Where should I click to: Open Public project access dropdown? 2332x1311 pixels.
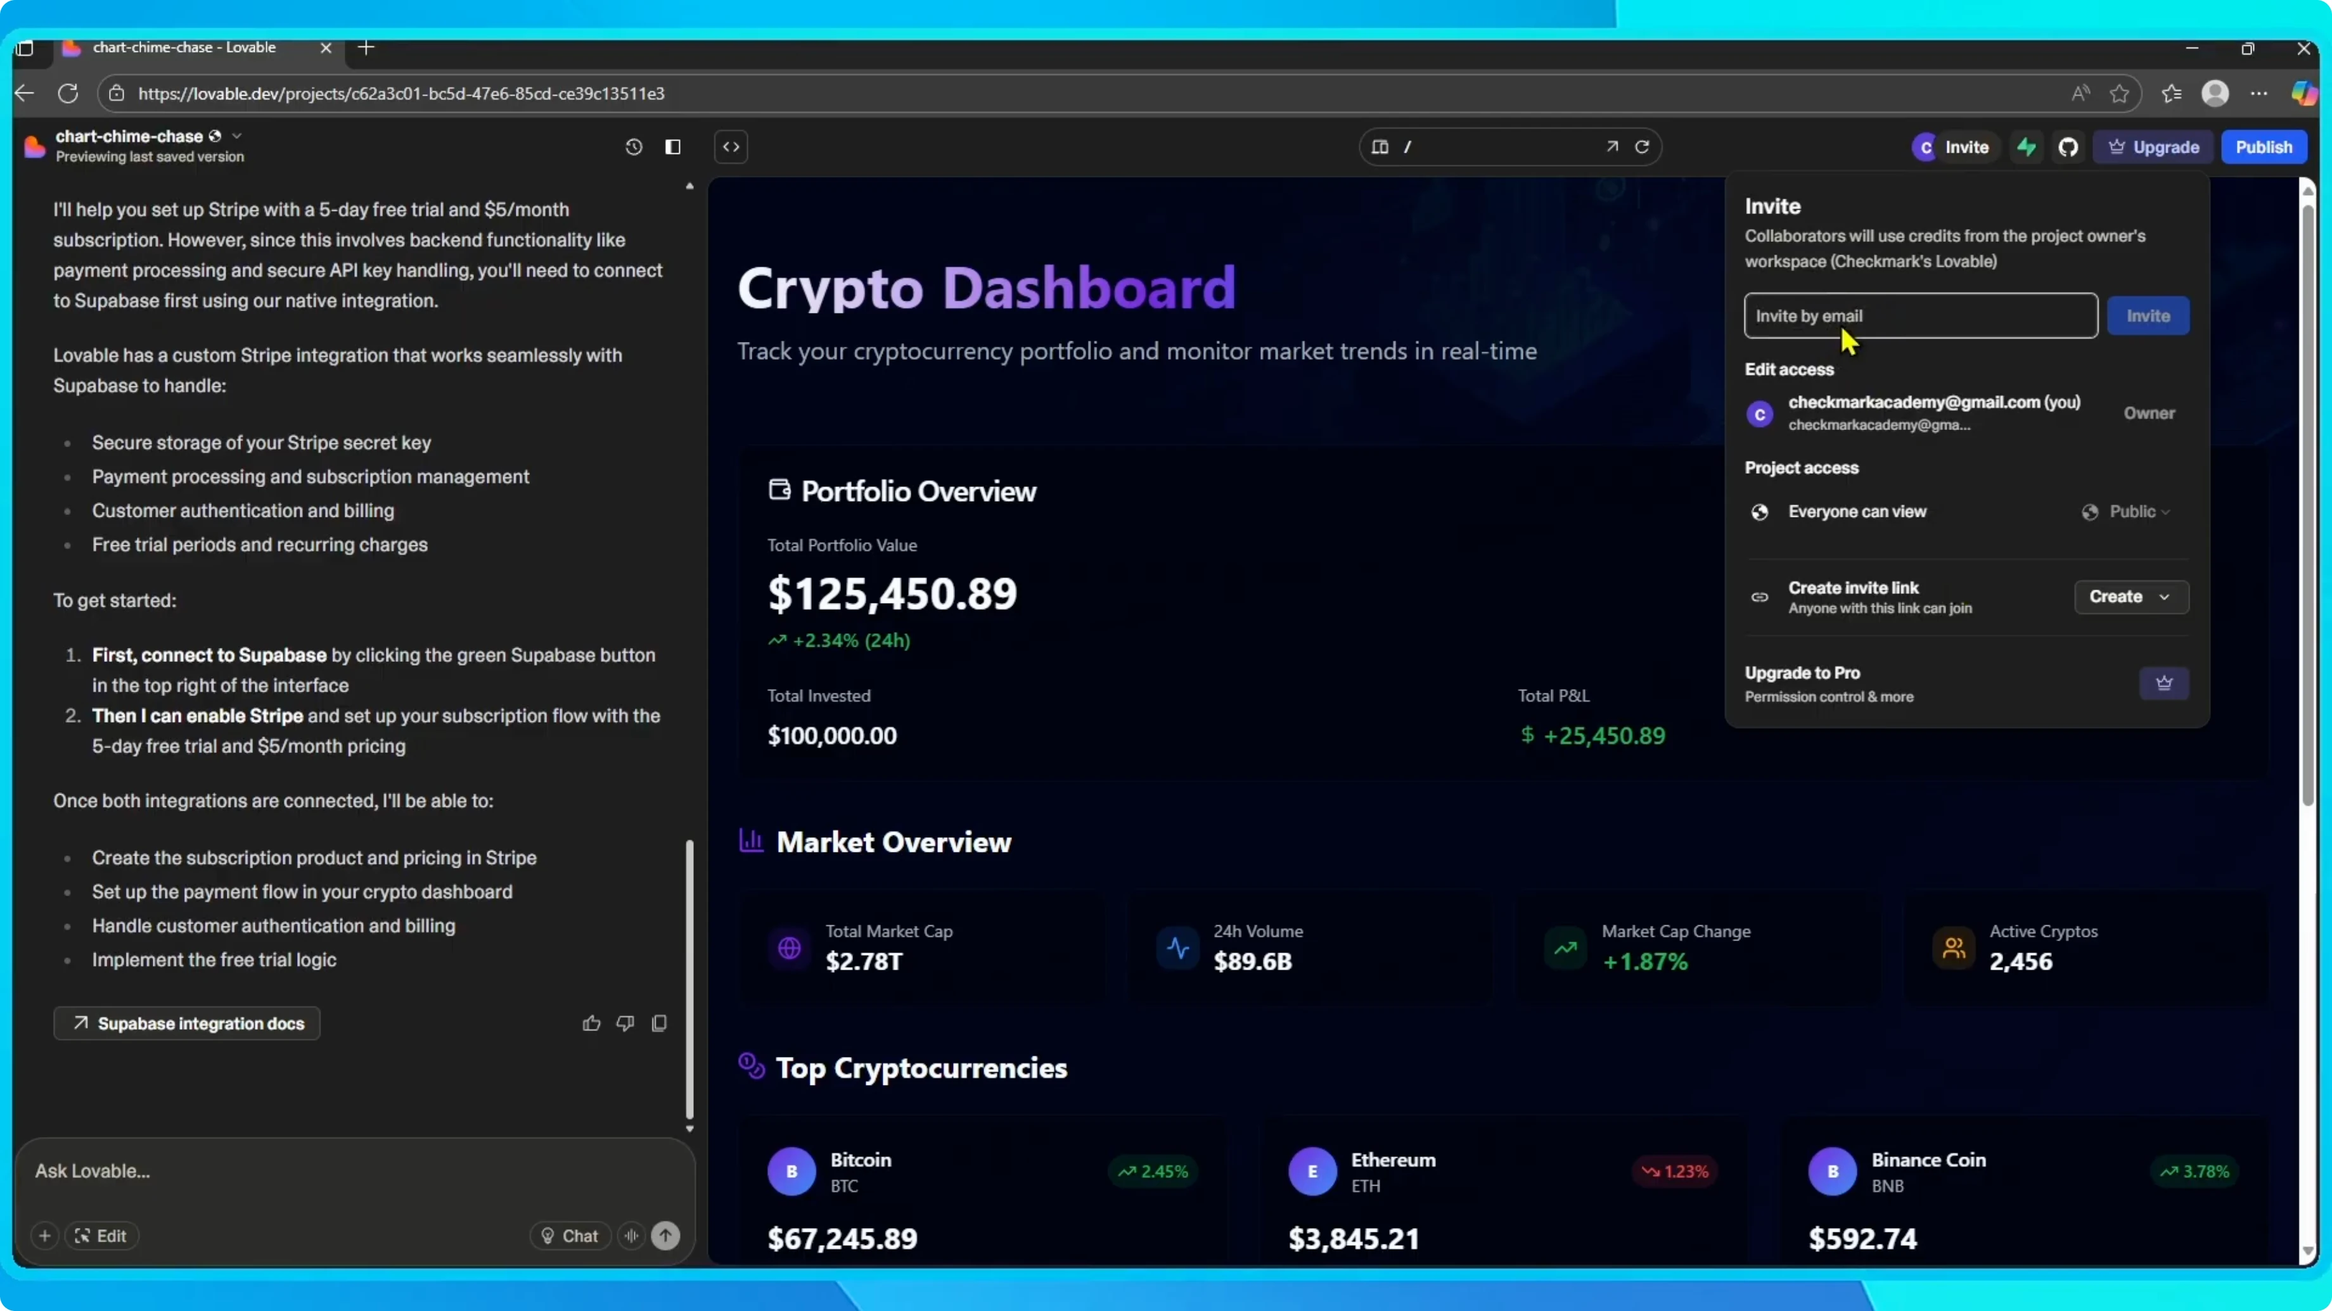click(x=2125, y=512)
